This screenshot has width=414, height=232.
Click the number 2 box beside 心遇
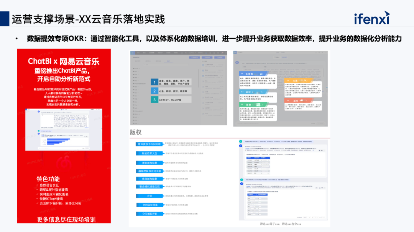pyautogui.click(x=154, y=91)
